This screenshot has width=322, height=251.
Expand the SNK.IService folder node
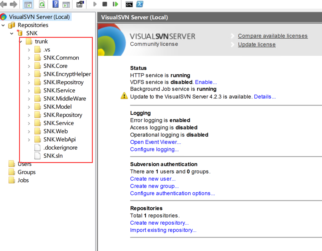[x=29, y=91]
